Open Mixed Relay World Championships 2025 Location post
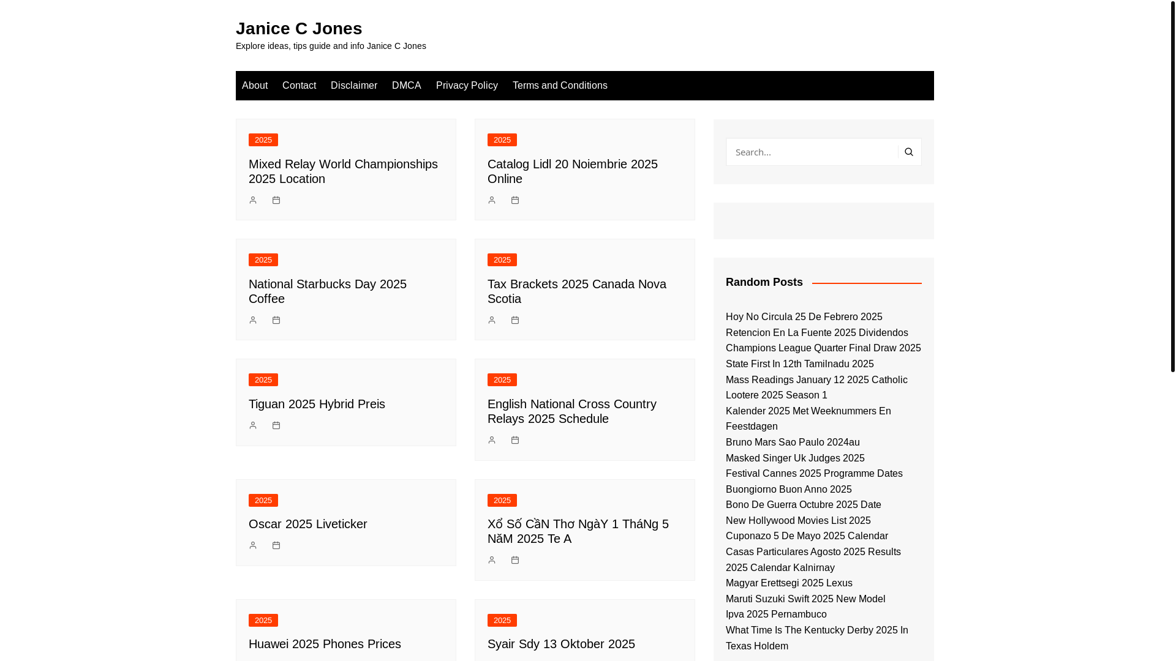Screen dimensions: 1176x661 (x=343, y=171)
